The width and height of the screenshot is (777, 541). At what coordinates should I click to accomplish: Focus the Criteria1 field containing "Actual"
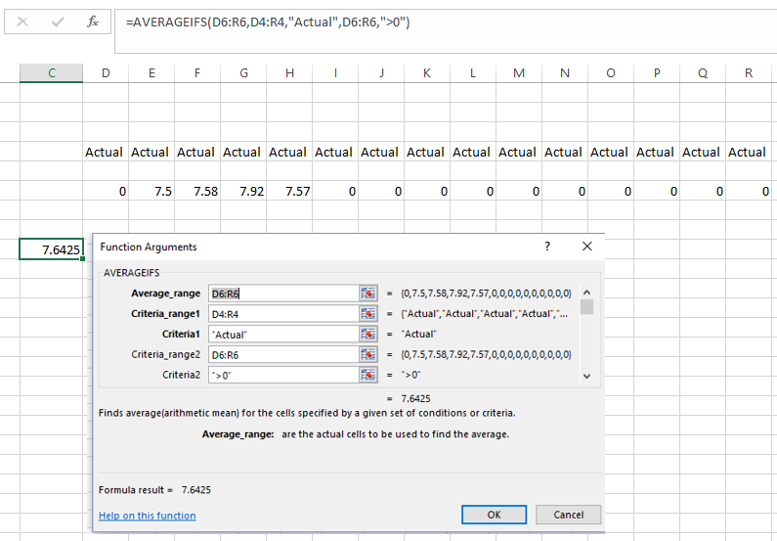(x=283, y=335)
